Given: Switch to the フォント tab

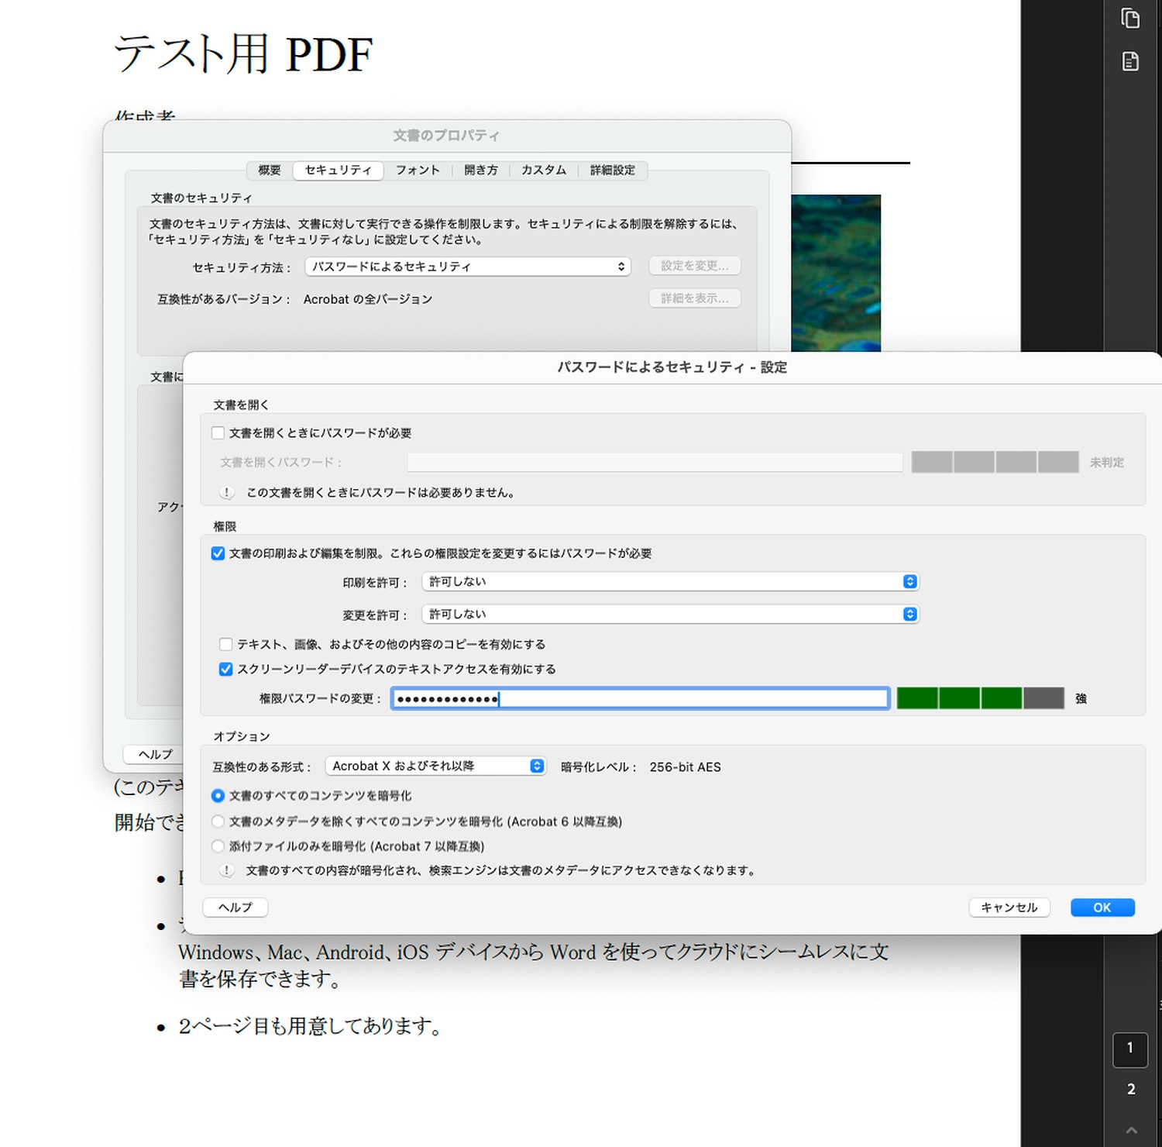Looking at the screenshot, I should point(418,170).
